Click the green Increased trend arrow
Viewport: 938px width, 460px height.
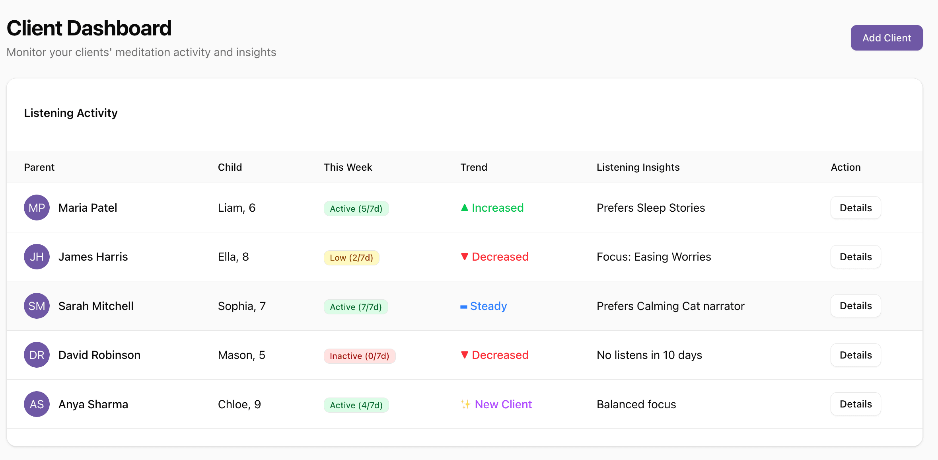(464, 208)
